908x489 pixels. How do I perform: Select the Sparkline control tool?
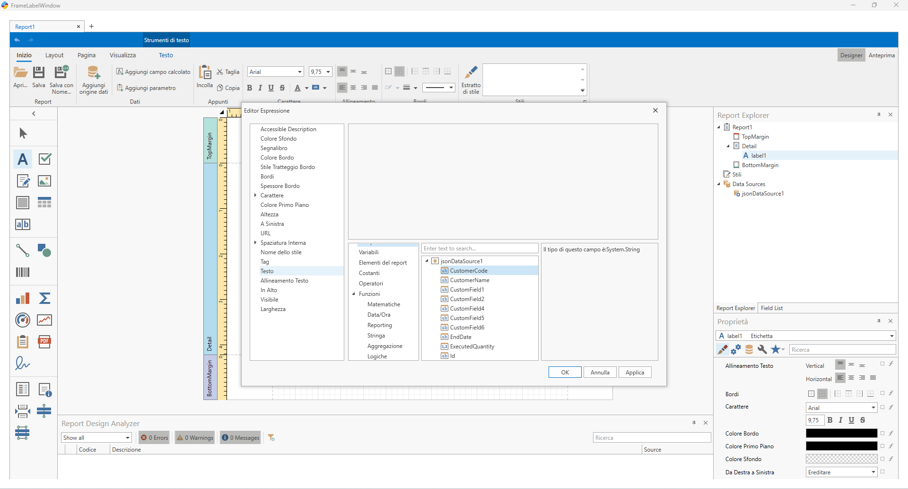click(x=44, y=320)
